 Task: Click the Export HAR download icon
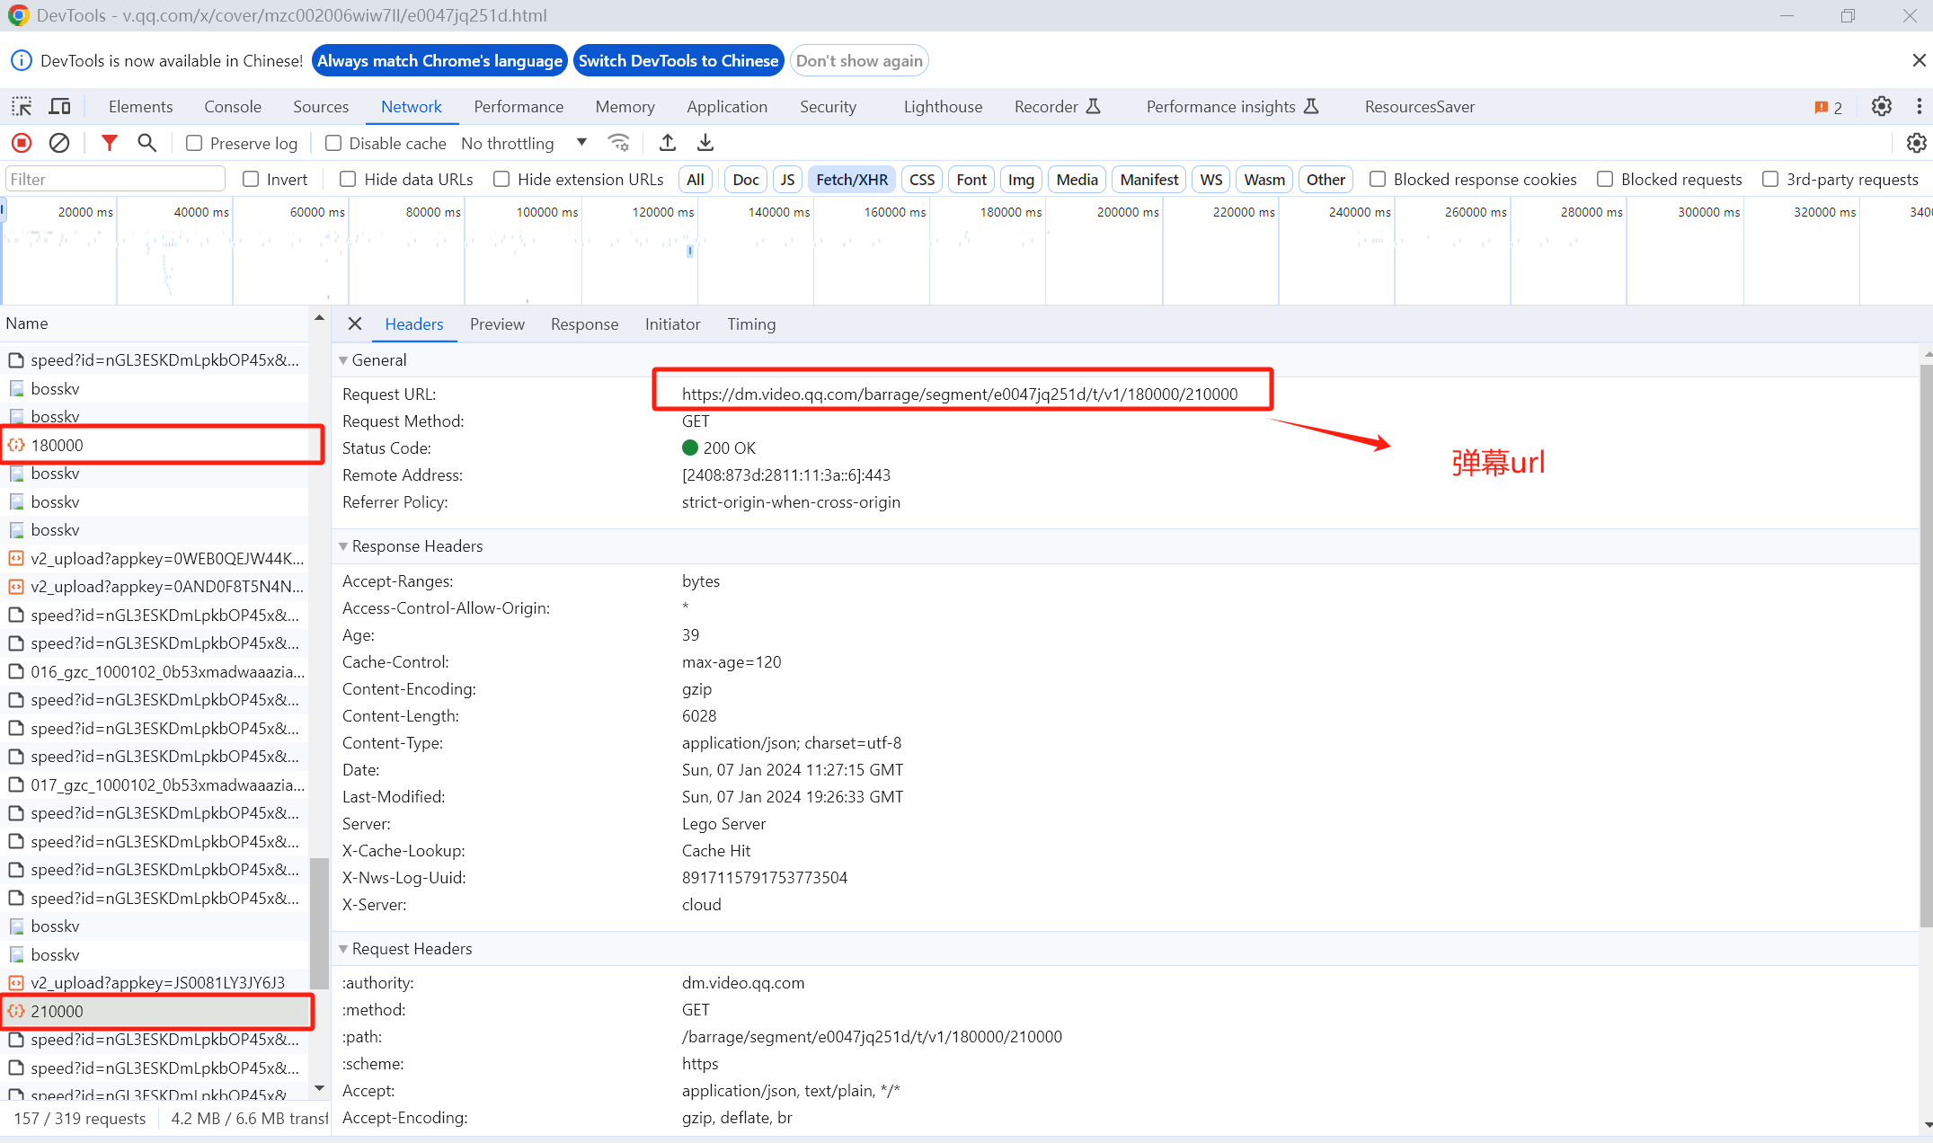click(x=705, y=143)
